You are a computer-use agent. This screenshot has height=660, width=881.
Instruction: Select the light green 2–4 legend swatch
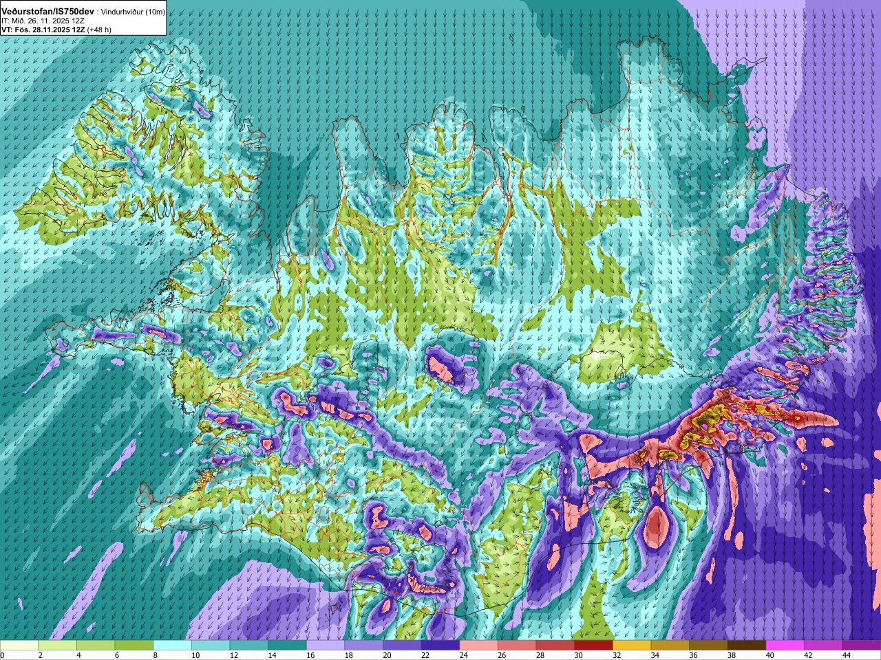pyautogui.click(x=58, y=646)
